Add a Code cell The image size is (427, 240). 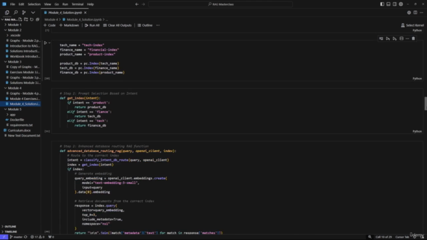(x=49, y=25)
